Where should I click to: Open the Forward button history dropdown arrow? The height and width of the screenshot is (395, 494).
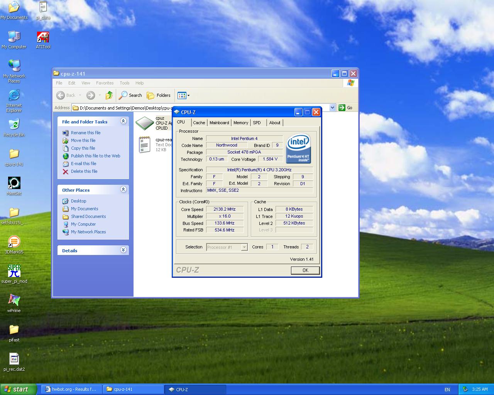(x=100, y=95)
